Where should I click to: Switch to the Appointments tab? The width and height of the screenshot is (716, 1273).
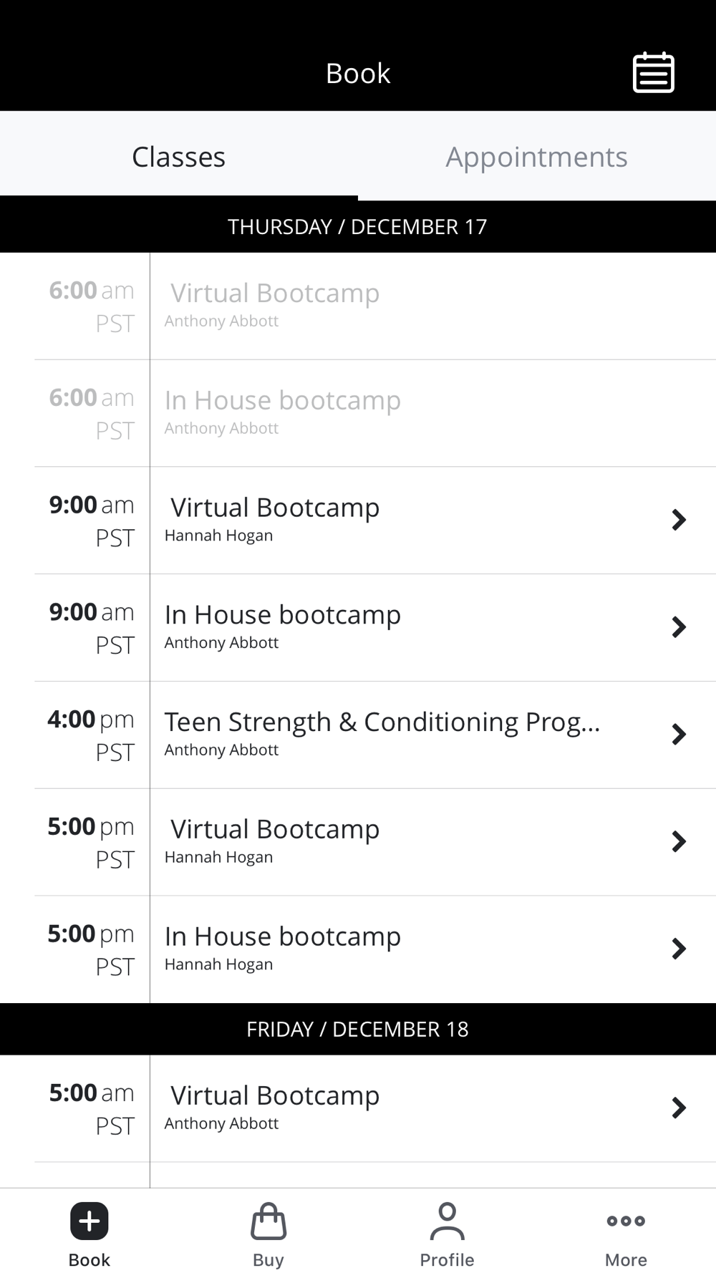click(536, 157)
